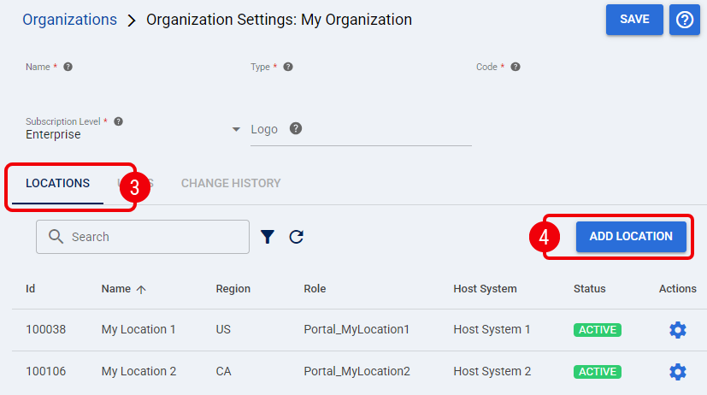This screenshot has width=707, height=395.
Task: Click the My Location 2 name
Action: pos(138,372)
